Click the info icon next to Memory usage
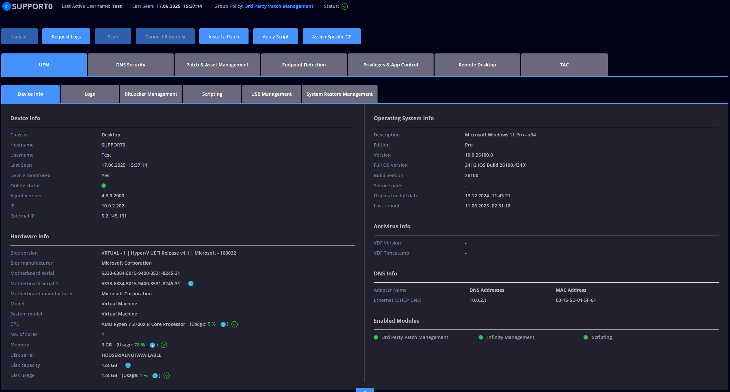 pos(152,345)
